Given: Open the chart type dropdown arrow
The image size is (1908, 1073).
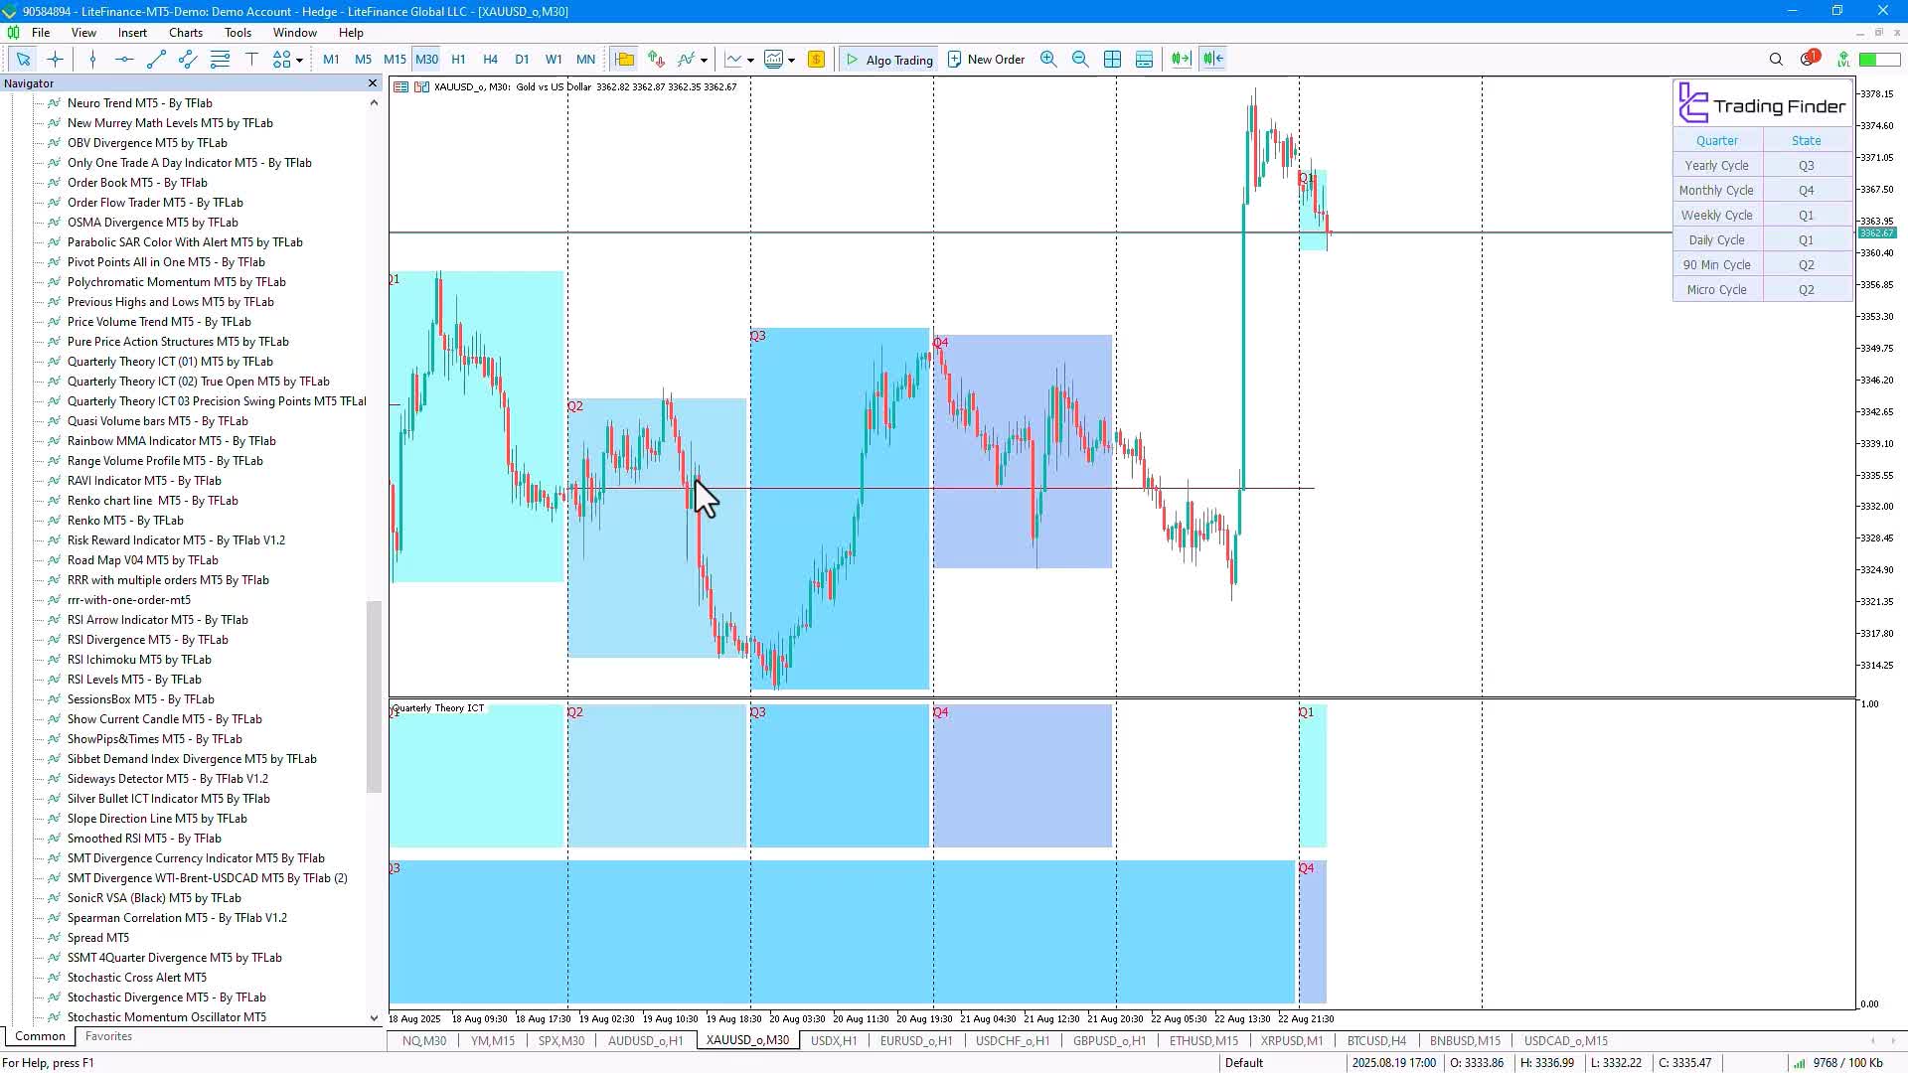Looking at the screenshot, I should point(750,61).
